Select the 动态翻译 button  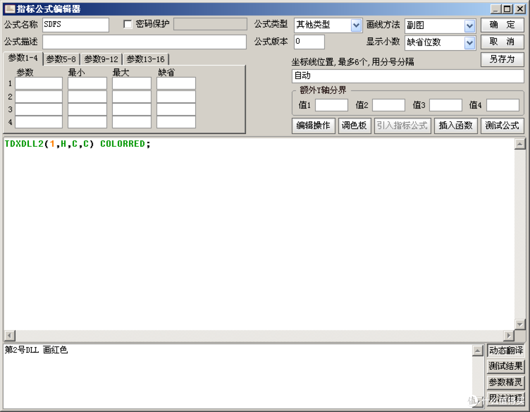(x=505, y=351)
